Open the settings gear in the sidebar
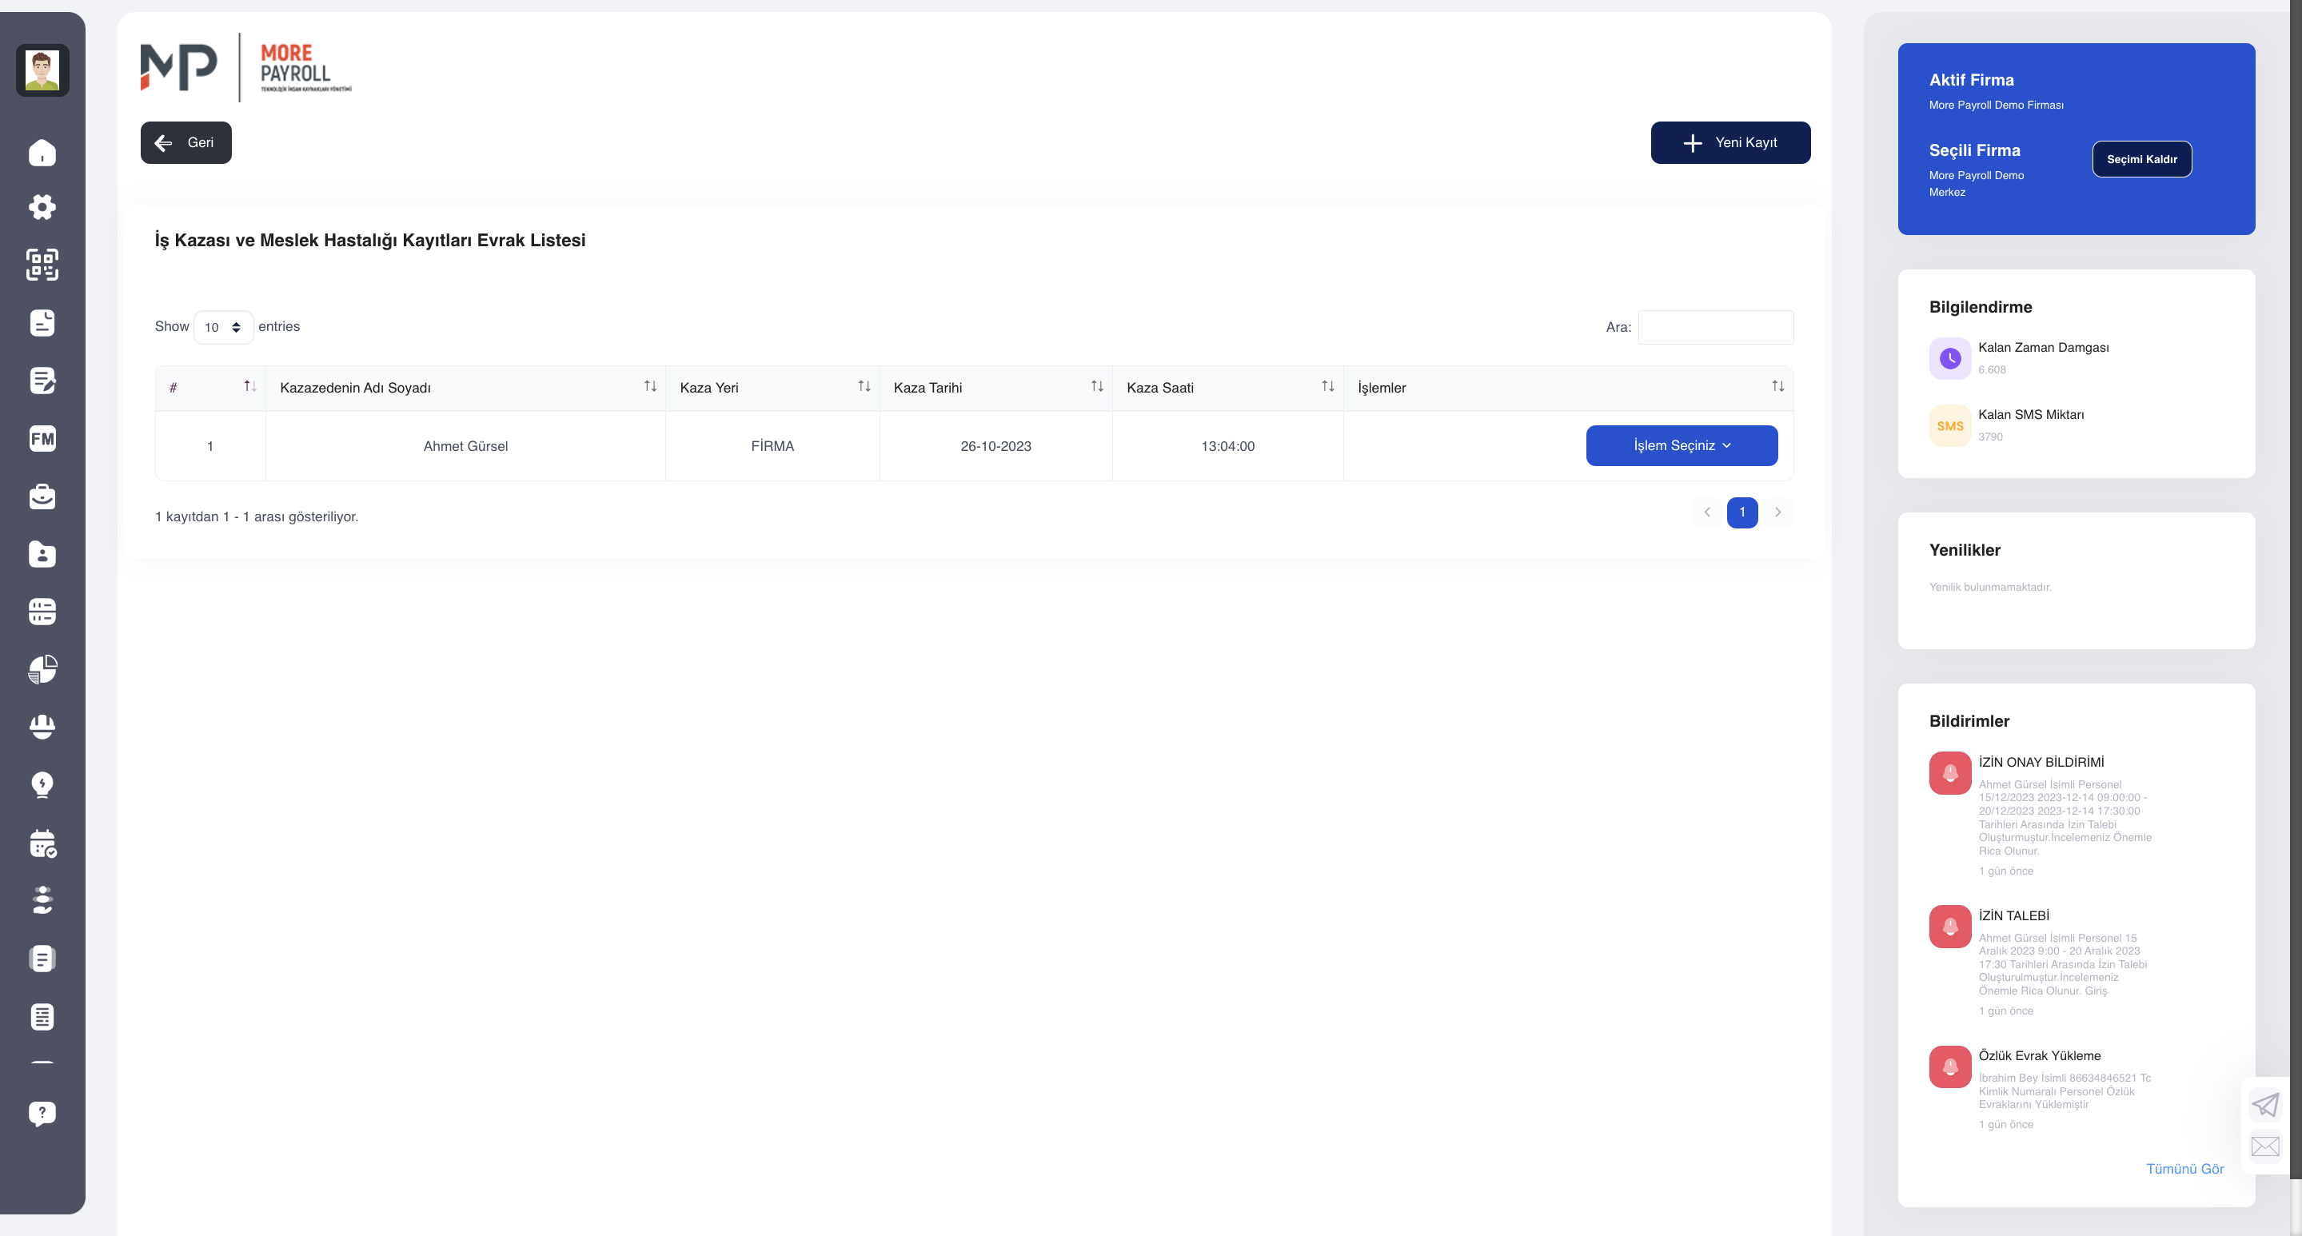This screenshot has height=1236, width=2302. tap(42, 207)
